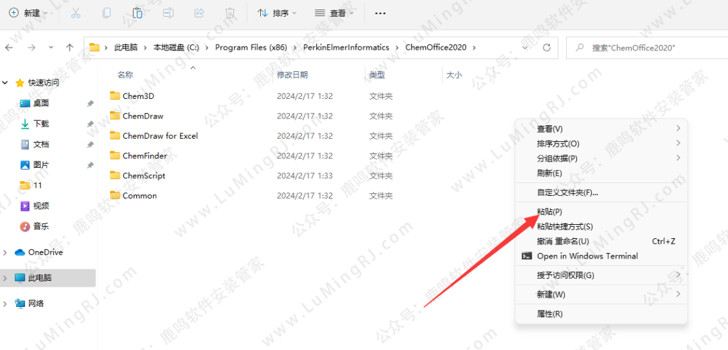Select the Common folder icon

(x=115, y=195)
